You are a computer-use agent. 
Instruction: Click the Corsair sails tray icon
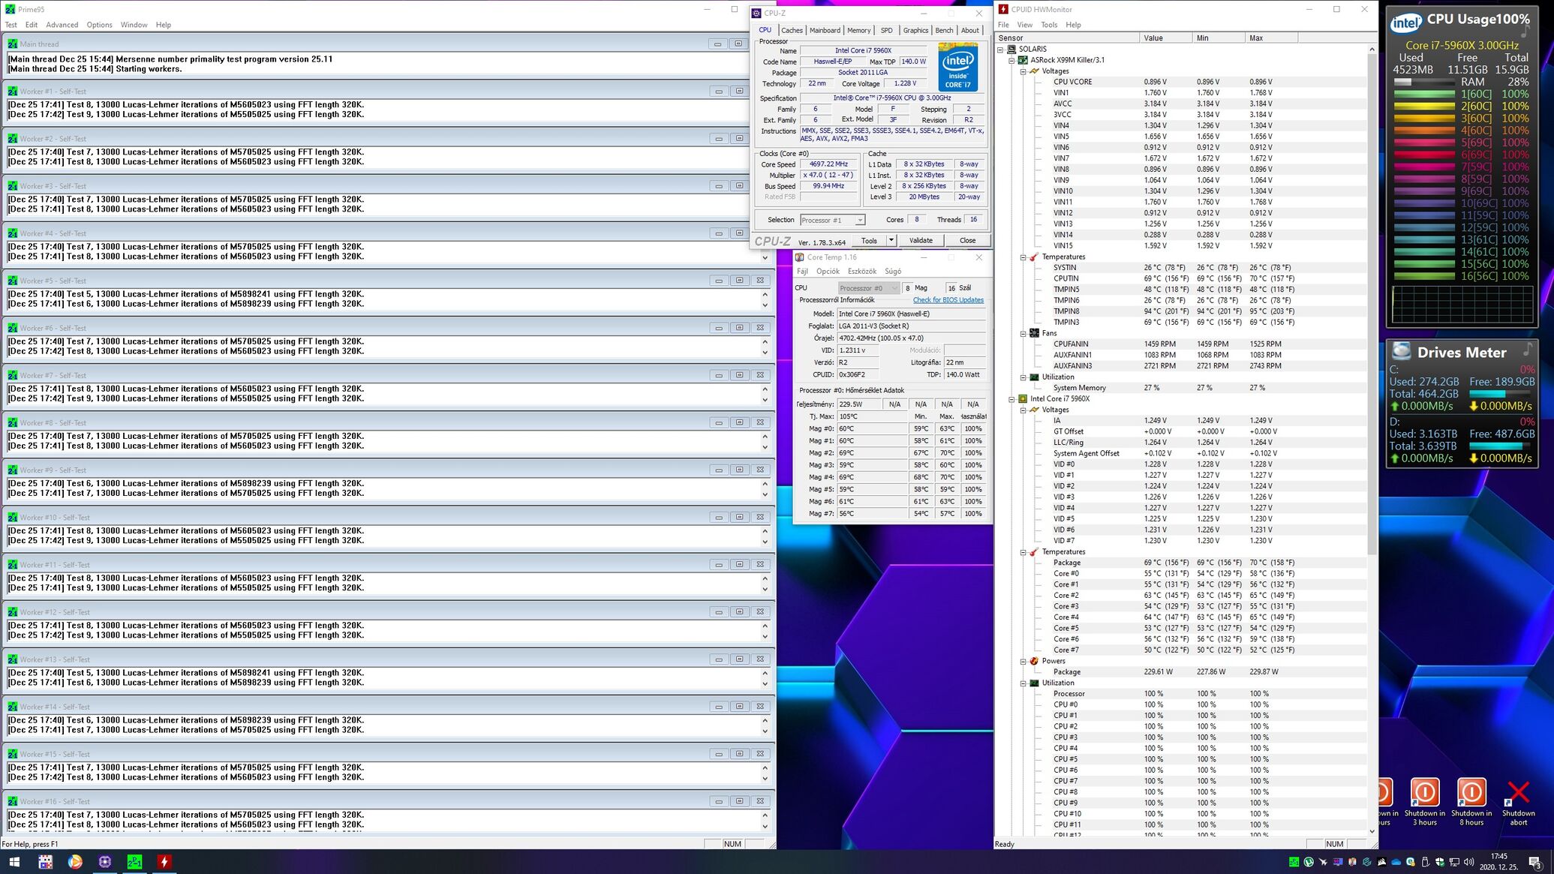(x=1381, y=862)
